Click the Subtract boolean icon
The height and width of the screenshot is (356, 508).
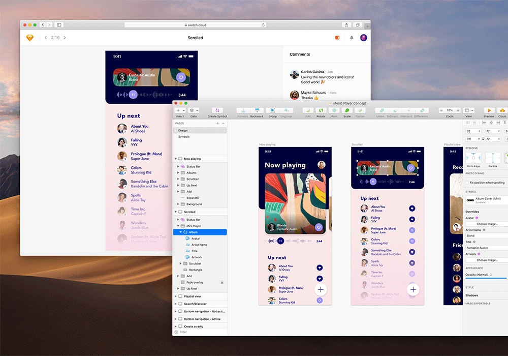395,110
